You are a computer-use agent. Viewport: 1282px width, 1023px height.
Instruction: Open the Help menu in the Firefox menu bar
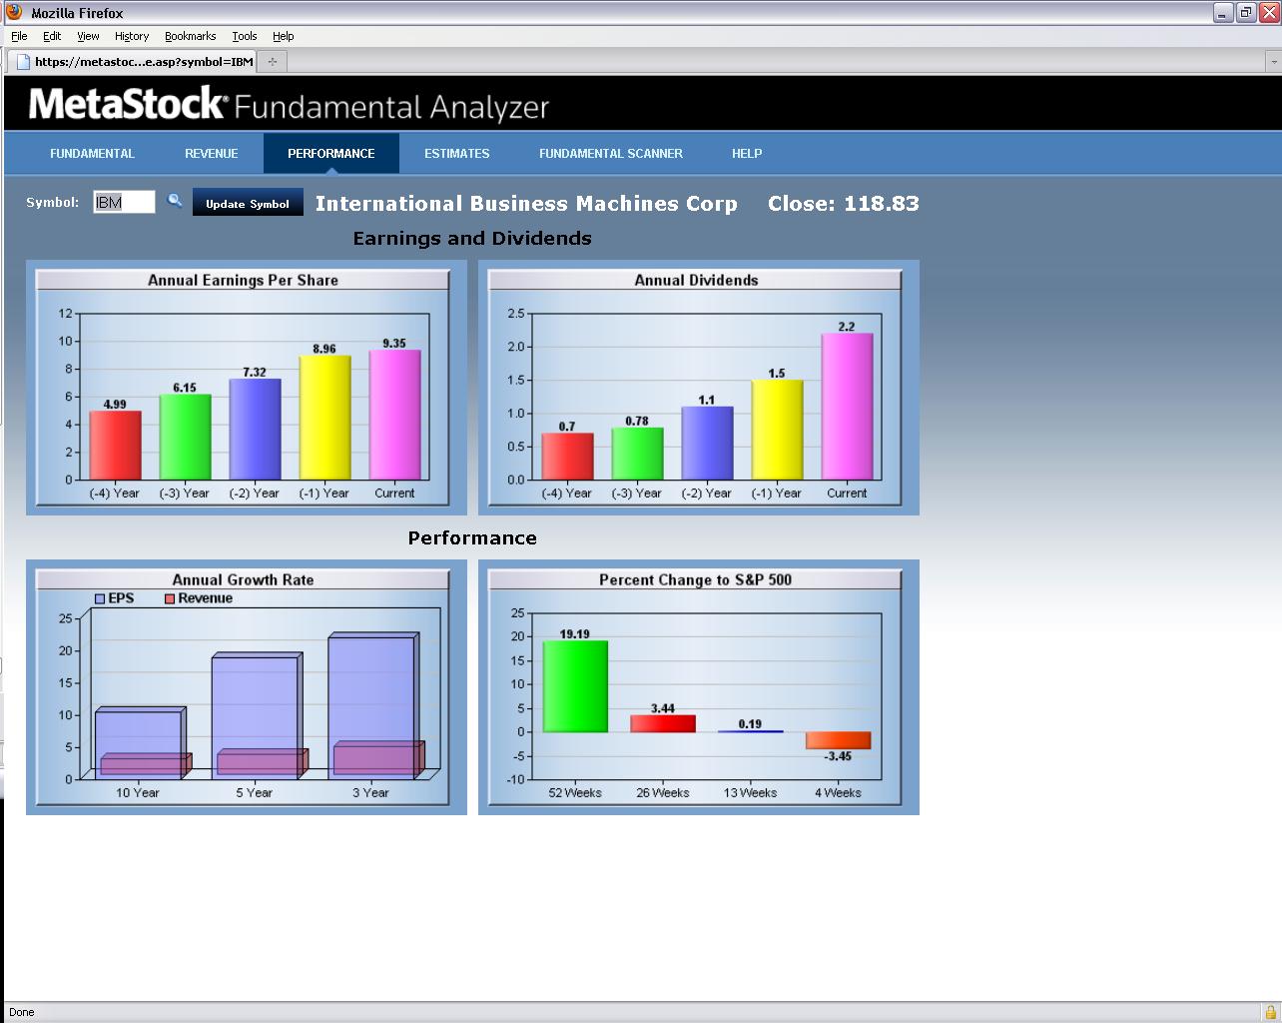(x=283, y=36)
